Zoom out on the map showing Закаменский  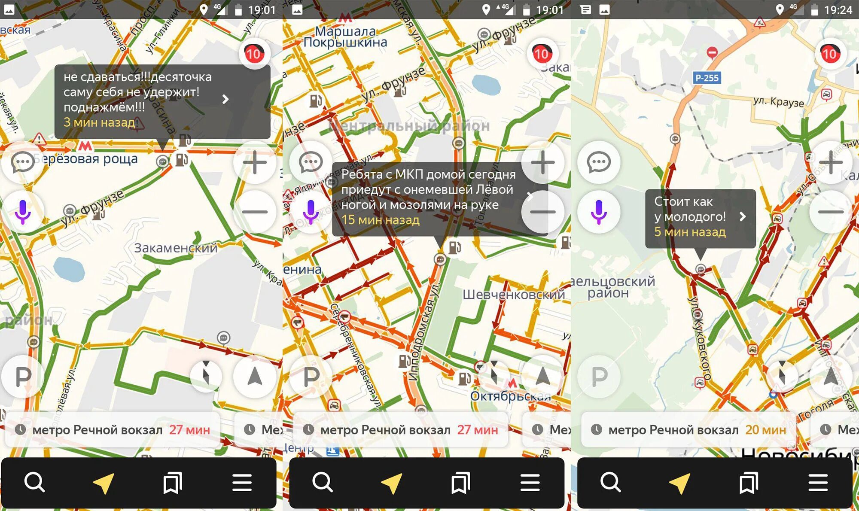tap(255, 212)
